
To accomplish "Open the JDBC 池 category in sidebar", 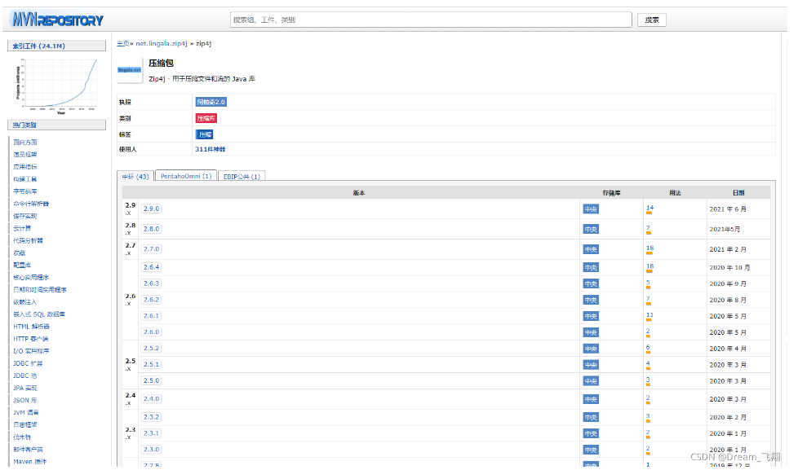I will [25, 376].
